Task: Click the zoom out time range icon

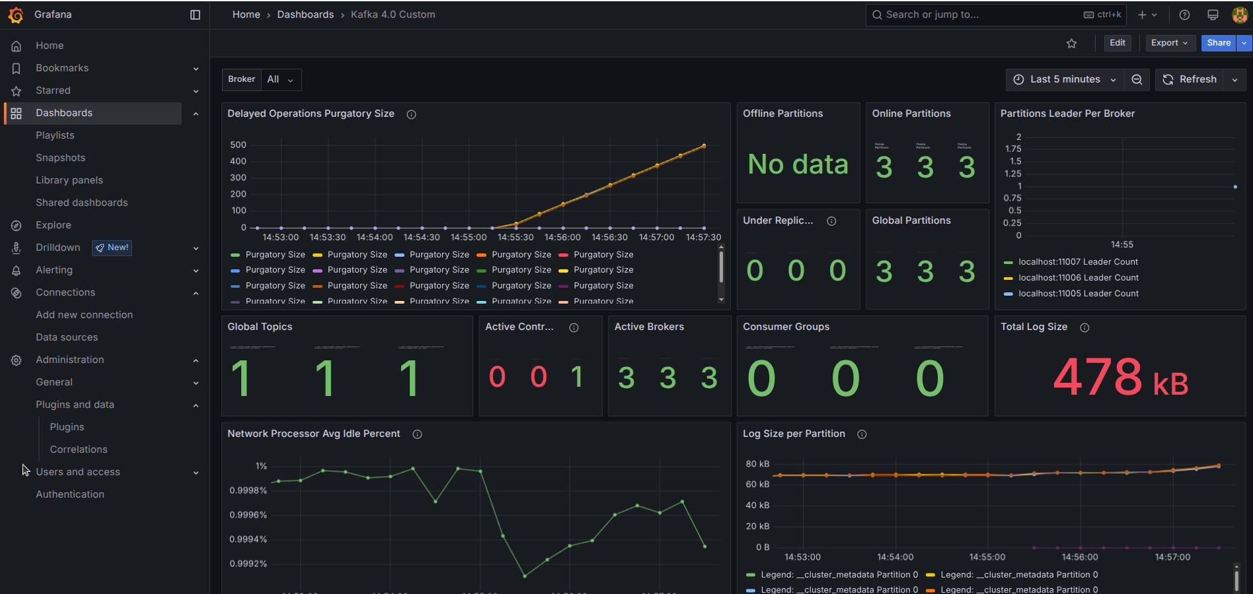Action: (1137, 79)
